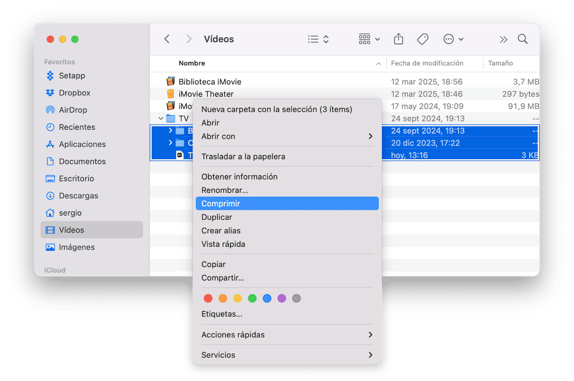Open AirDrop in the sidebar
Viewport: 574px width, 381px height.
coord(73,110)
